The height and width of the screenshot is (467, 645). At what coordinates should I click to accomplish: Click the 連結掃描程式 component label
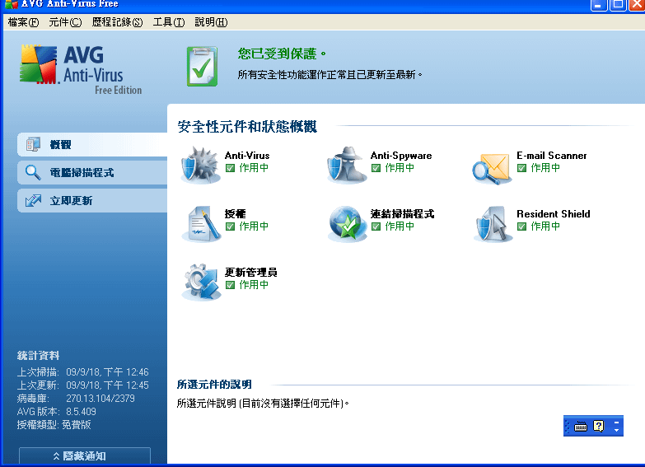click(402, 214)
